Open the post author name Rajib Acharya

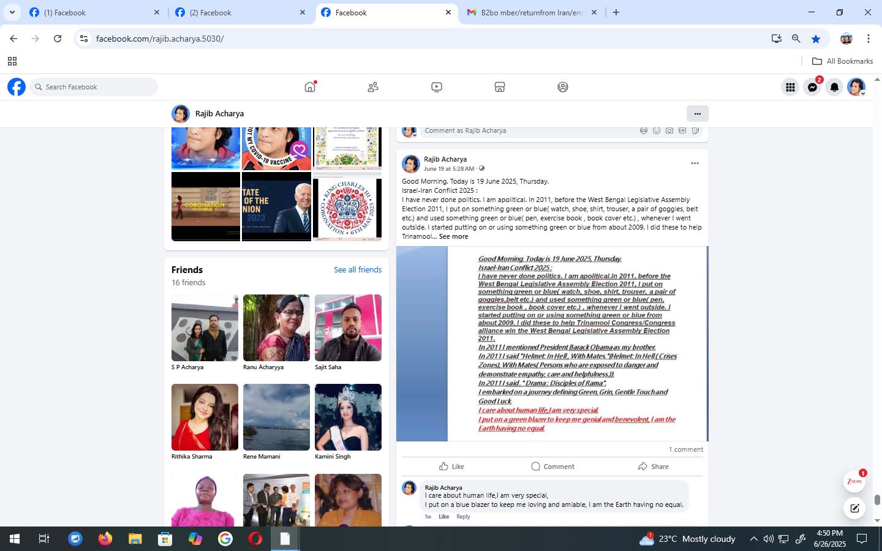445,159
